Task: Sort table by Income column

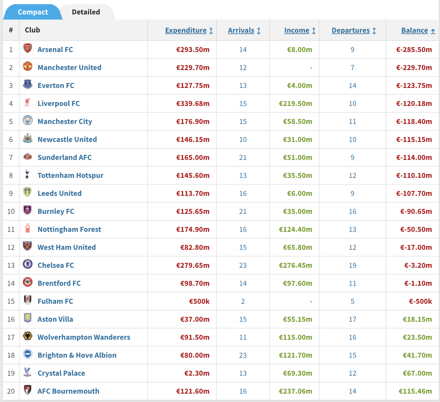Action: [x=300, y=31]
